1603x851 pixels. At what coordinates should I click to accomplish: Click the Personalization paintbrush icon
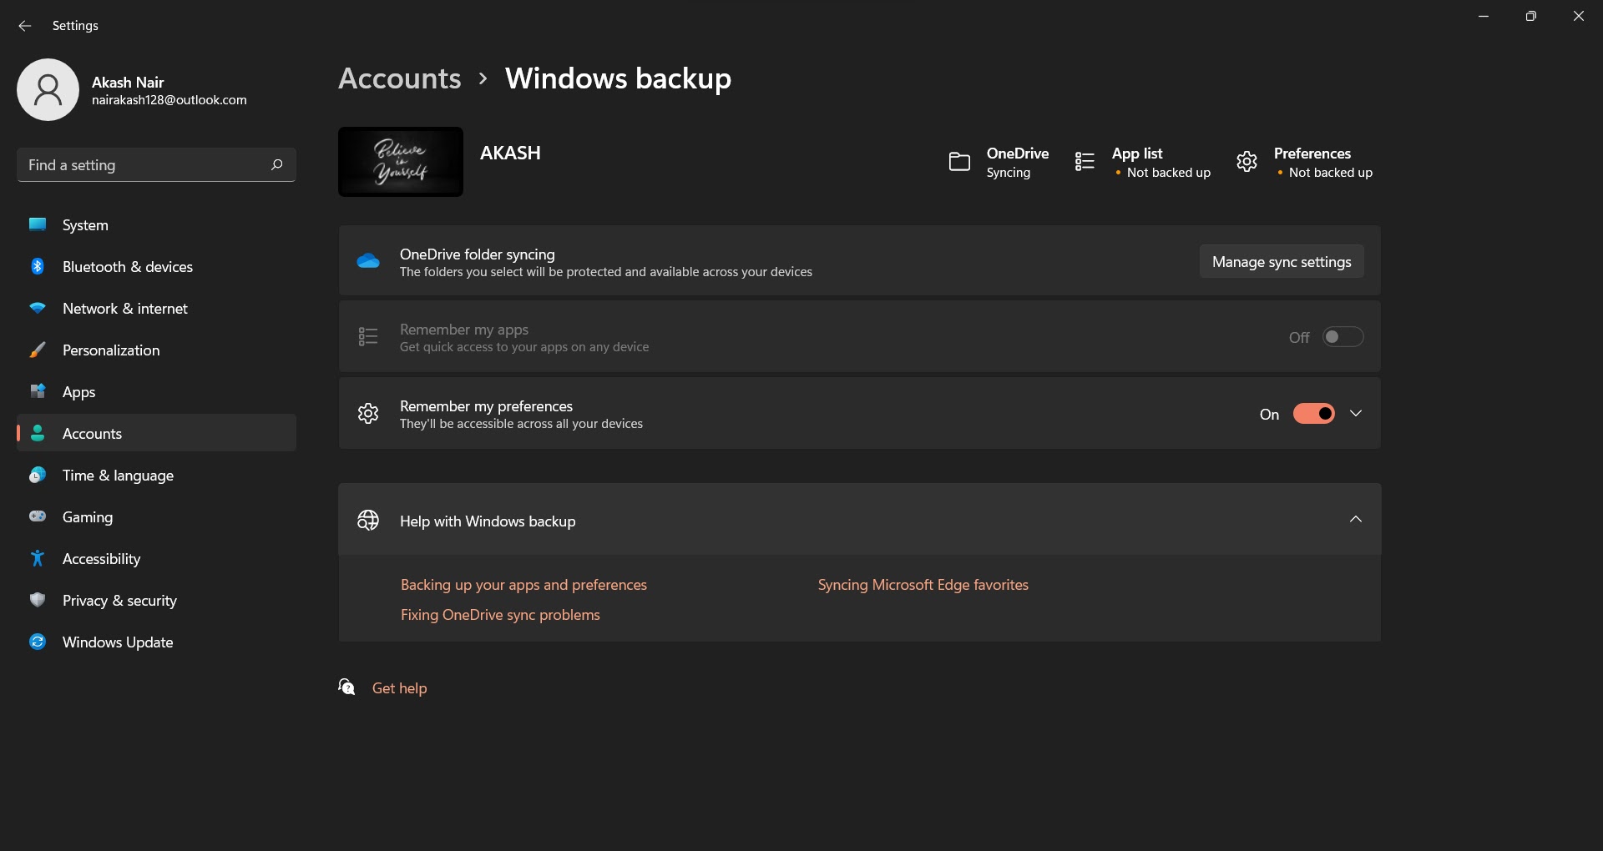(x=38, y=350)
